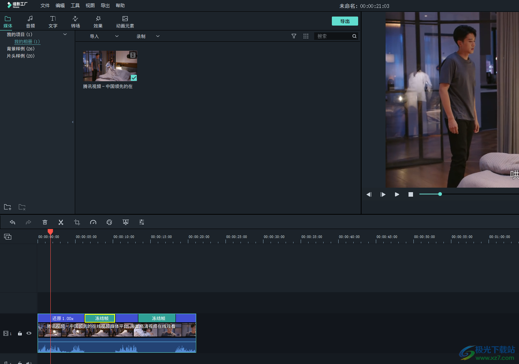Open the speed control tool
The image size is (519, 364).
pos(93,222)
